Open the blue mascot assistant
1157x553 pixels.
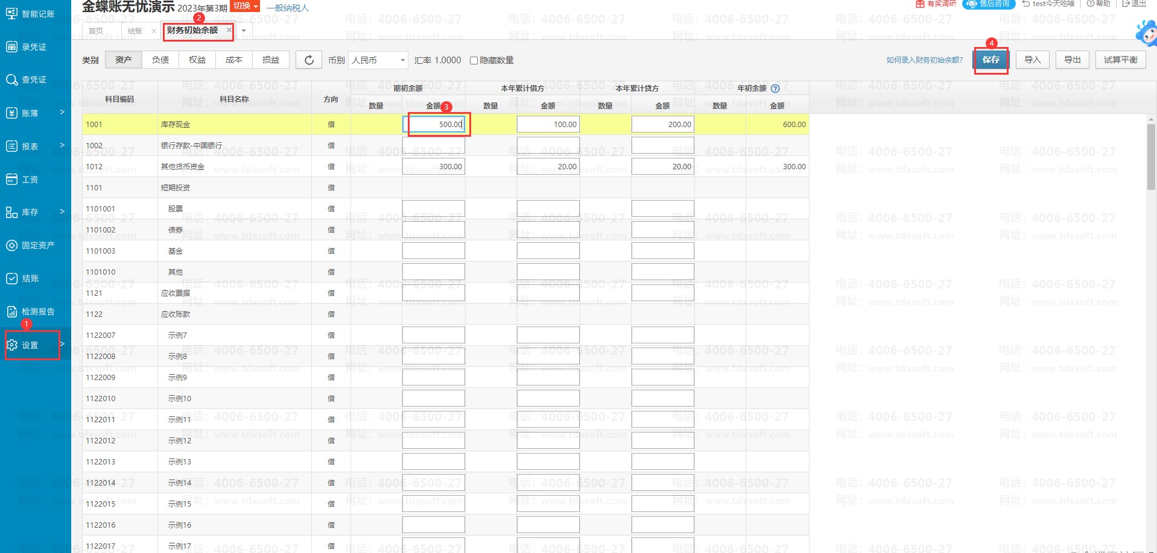pyautogui.click(x=1146, y=33)
